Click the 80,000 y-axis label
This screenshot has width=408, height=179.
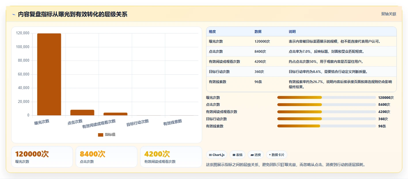24,61
